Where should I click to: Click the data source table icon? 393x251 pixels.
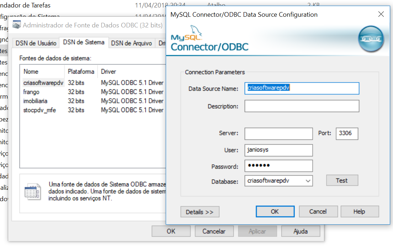(33, 192)
